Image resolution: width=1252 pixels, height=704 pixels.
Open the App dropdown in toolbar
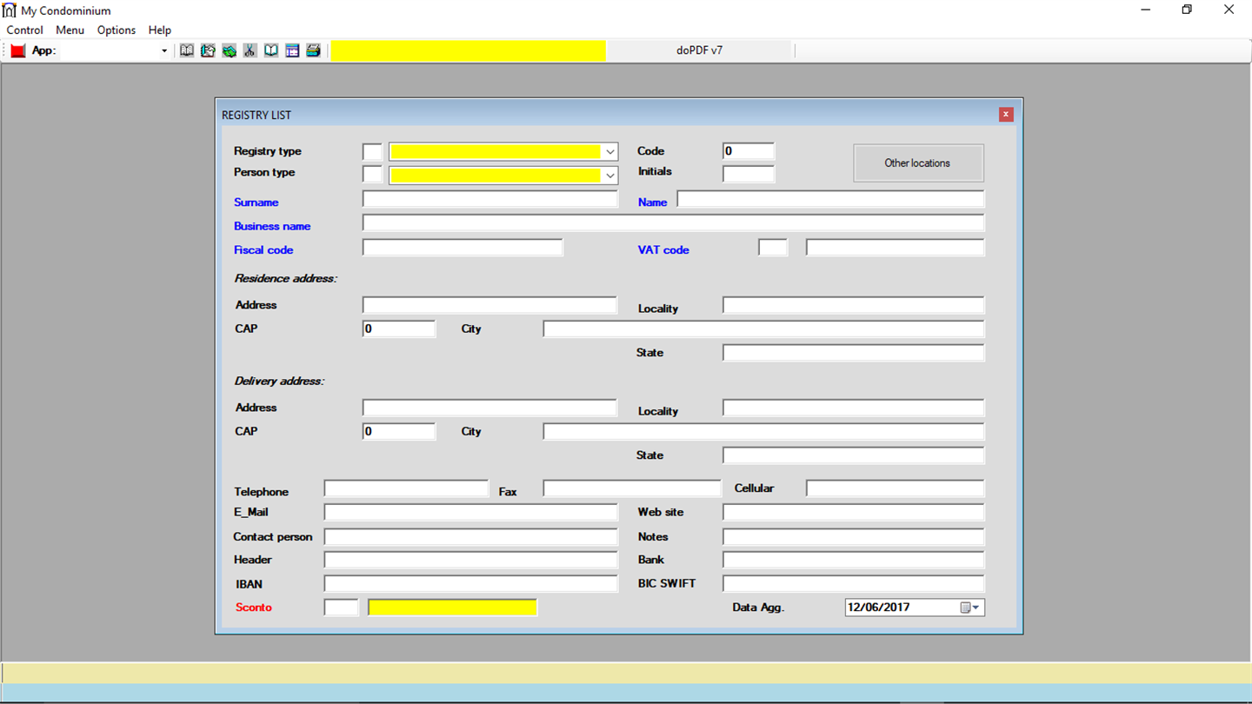click(x=163, y=50)
